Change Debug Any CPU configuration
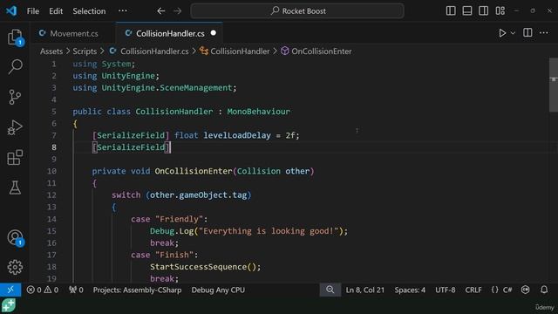Viewport: 558px width, 314px height. coord(218,290)
